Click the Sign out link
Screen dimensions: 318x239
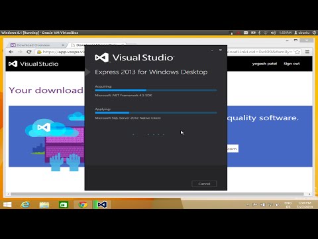coord(291,64)
